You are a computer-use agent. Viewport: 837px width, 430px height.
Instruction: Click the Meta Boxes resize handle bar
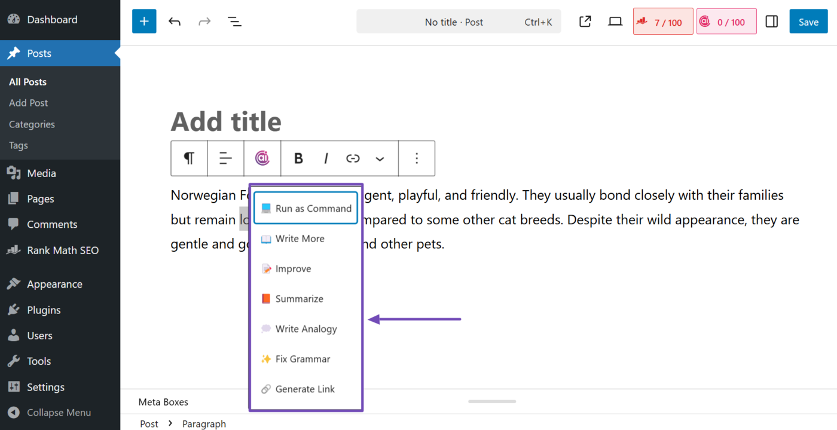coord(492,401)
